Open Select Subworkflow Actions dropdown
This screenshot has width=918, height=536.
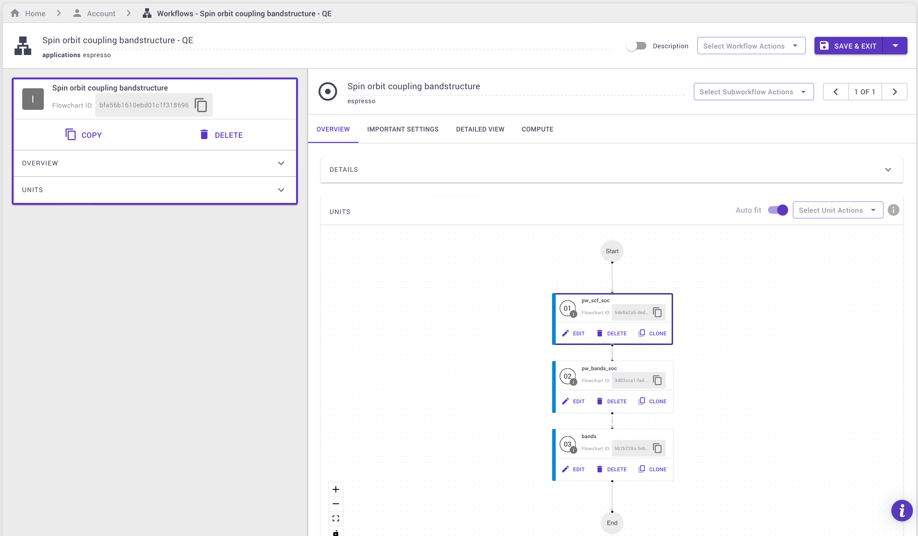754,92
